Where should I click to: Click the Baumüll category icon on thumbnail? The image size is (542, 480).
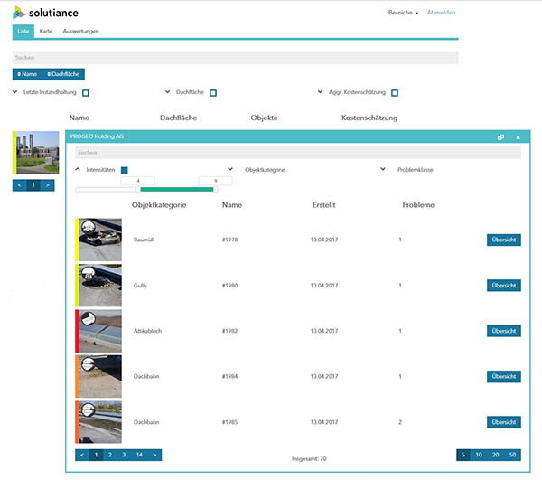coord(89,227)
